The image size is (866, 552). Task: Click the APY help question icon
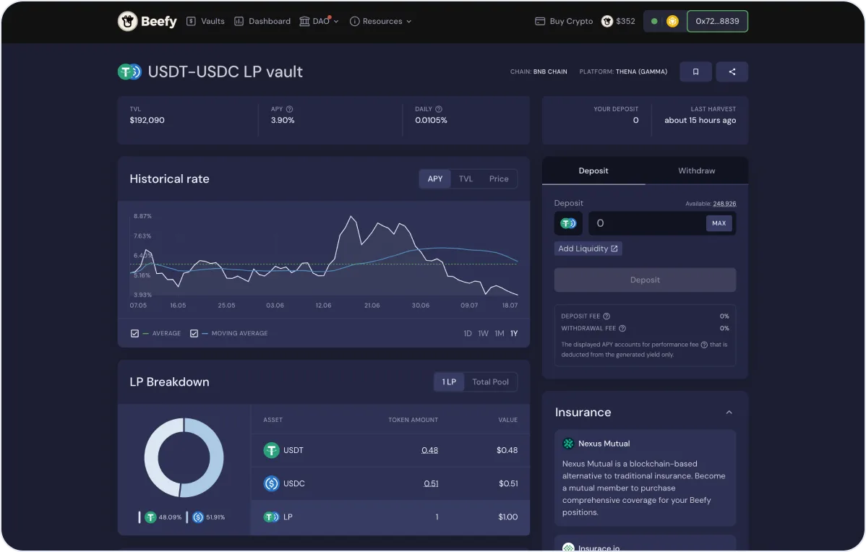pyautogui.click(x=289, y=109)
